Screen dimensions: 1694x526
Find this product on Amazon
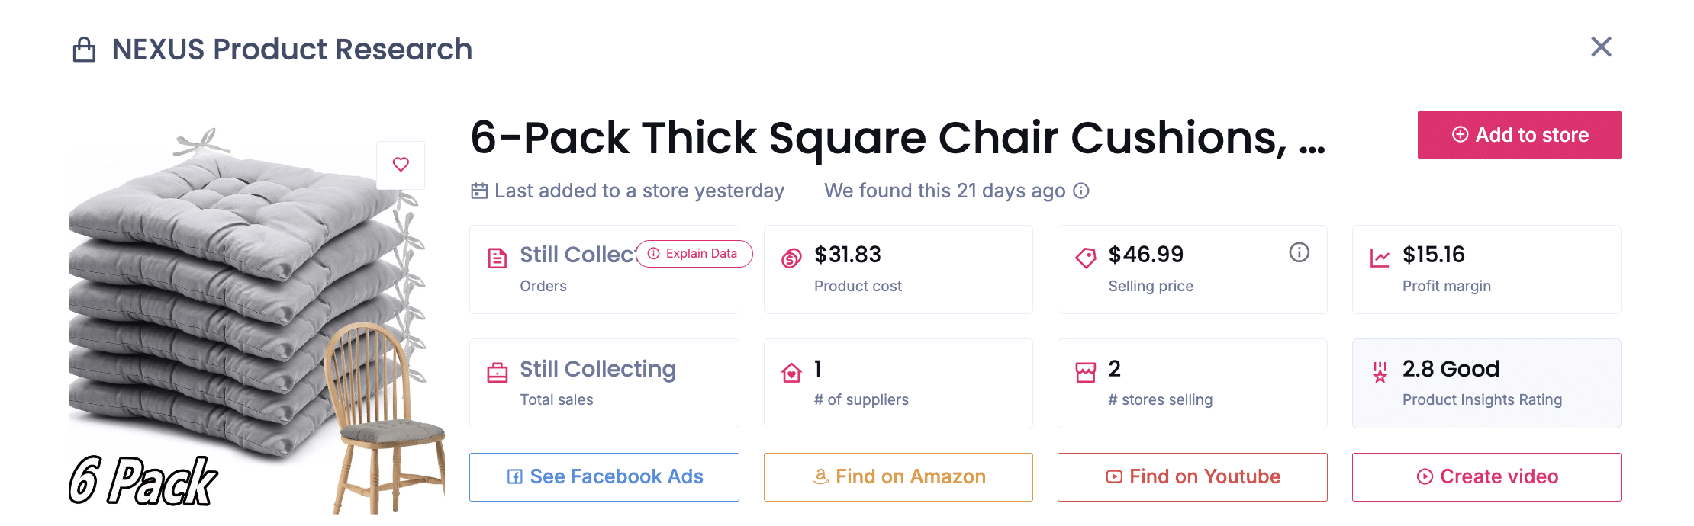click(898, 477)
